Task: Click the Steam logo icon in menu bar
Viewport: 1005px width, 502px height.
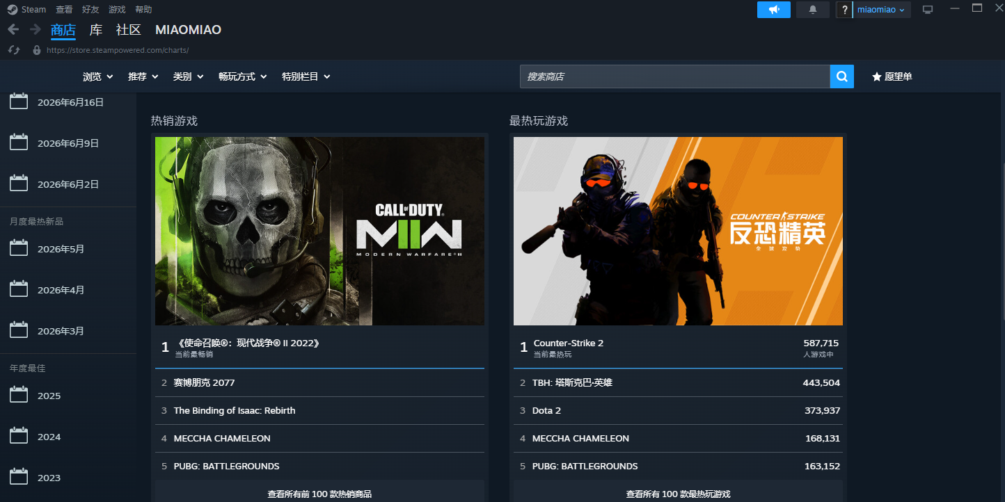Action: (x=13, y=10)
